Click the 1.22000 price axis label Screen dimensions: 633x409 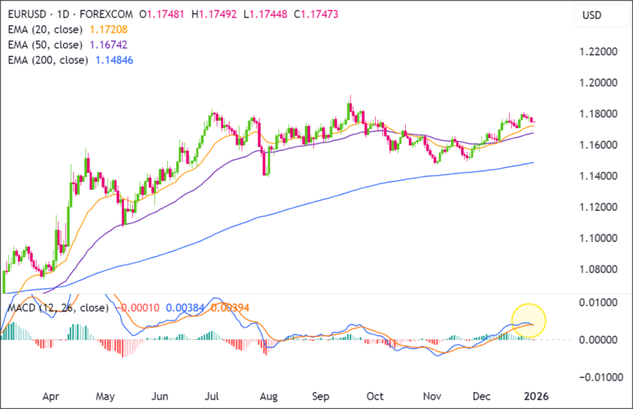pyautogui.click(x=598, y=52)
